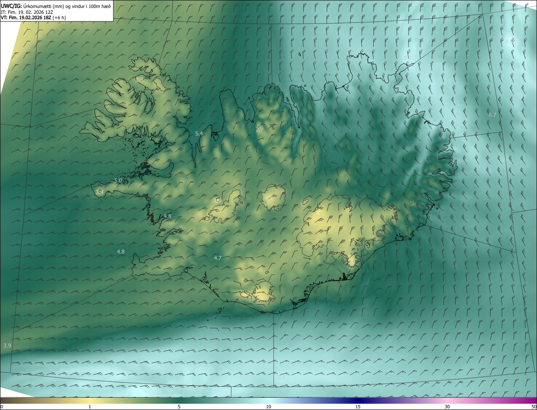Click the 6.7 value label

click(493, 115)
